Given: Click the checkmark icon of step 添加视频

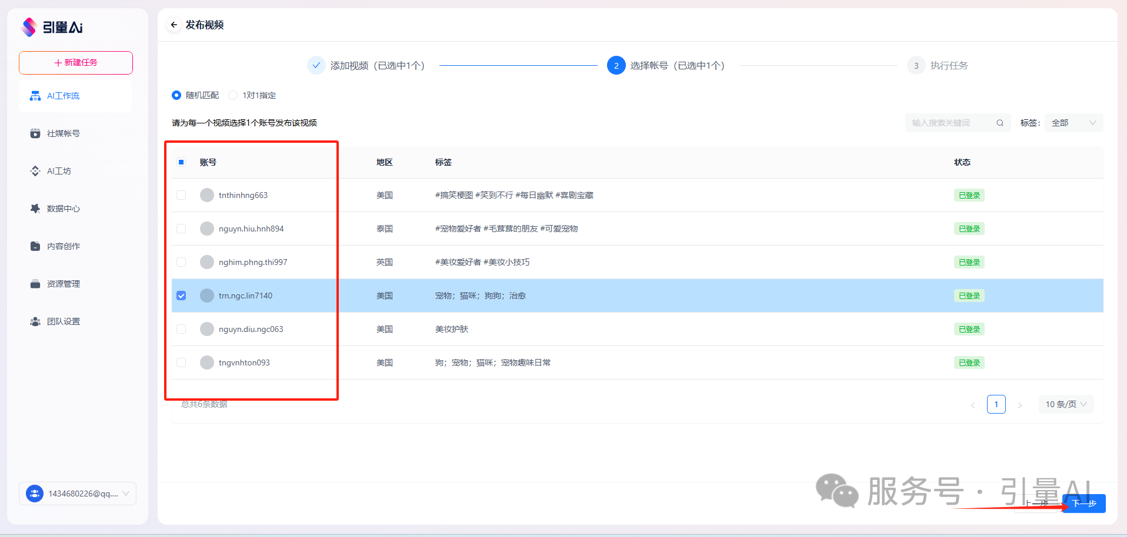Looking at the screenshot, I should (316, 65).
